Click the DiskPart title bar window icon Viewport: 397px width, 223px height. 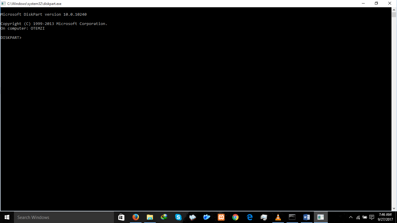pyautogui.click(x=3, y=3)
